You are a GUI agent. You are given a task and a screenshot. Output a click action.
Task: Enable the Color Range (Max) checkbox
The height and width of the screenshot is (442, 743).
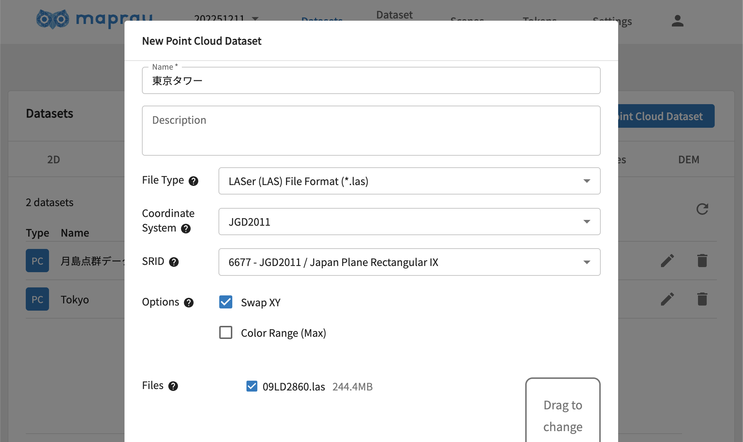pyautogui.click(x=226, y=332)
